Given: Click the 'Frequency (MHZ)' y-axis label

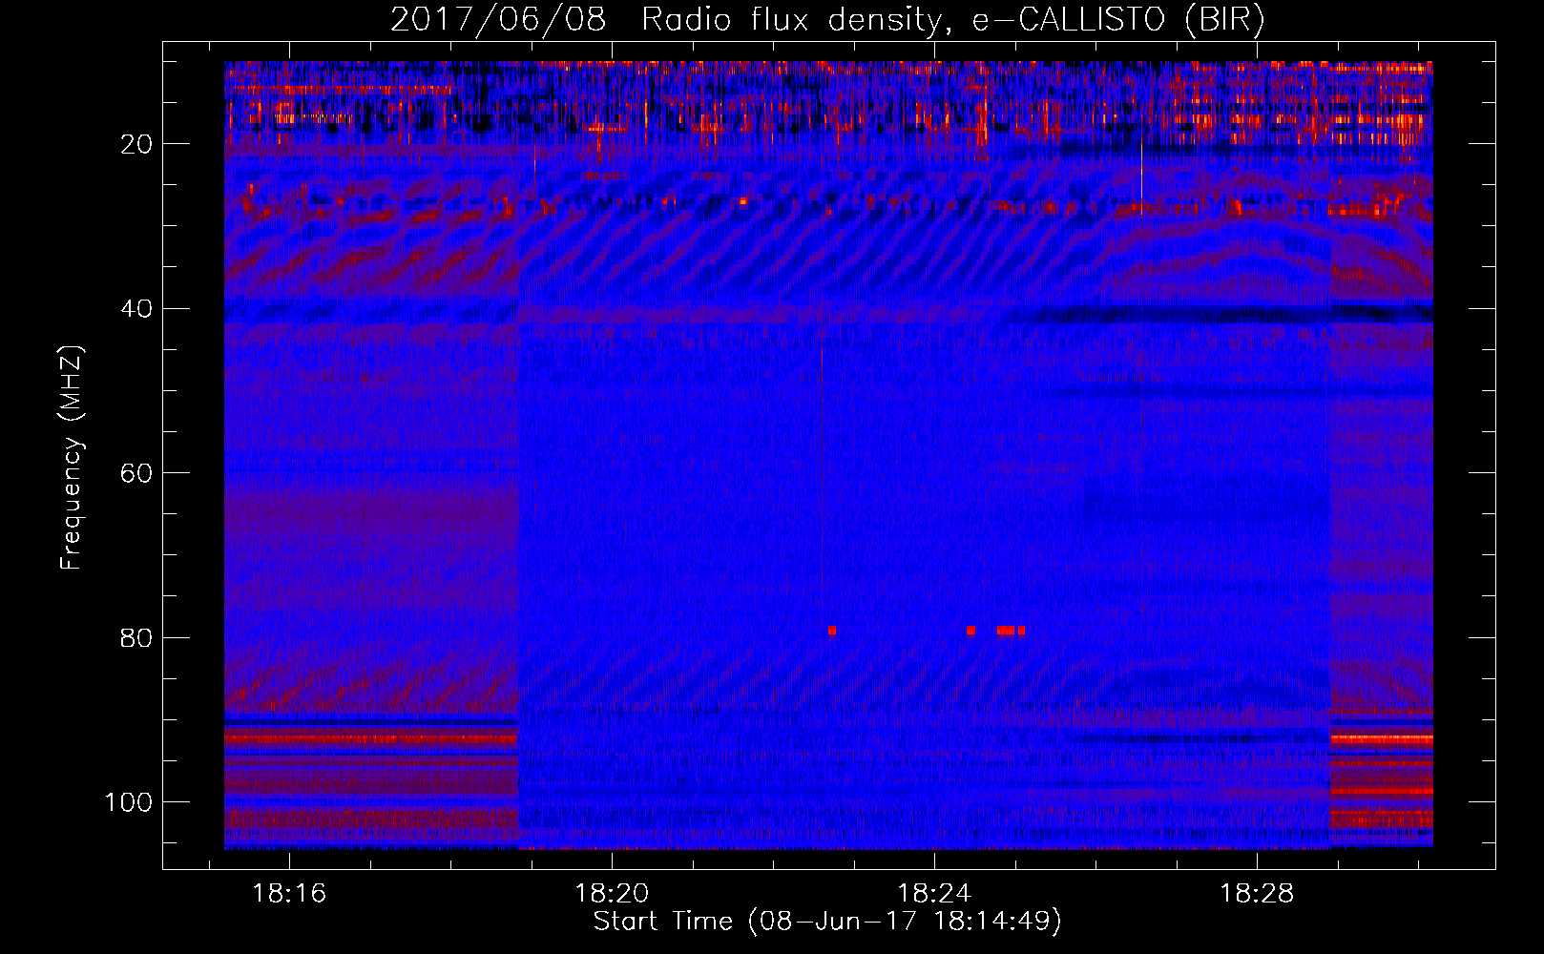Looking at the screenshot, I should tap(72, 458).
